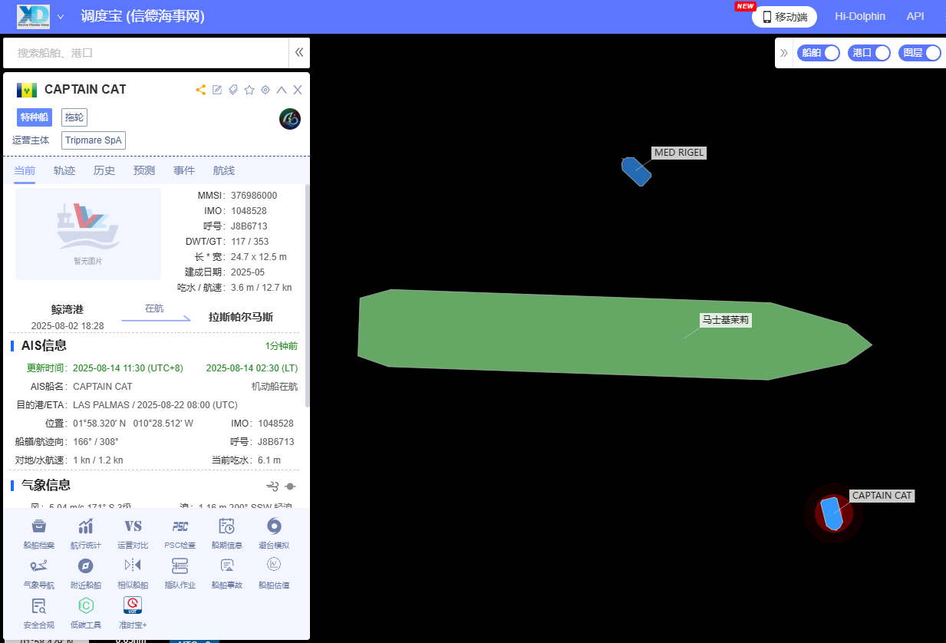This screenshot has width=946, height=643.
Task: Collapse the left search panel using double chevron
Action: click(299, 53)
